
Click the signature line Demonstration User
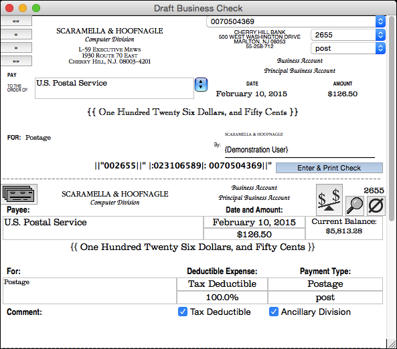[256, 150]
